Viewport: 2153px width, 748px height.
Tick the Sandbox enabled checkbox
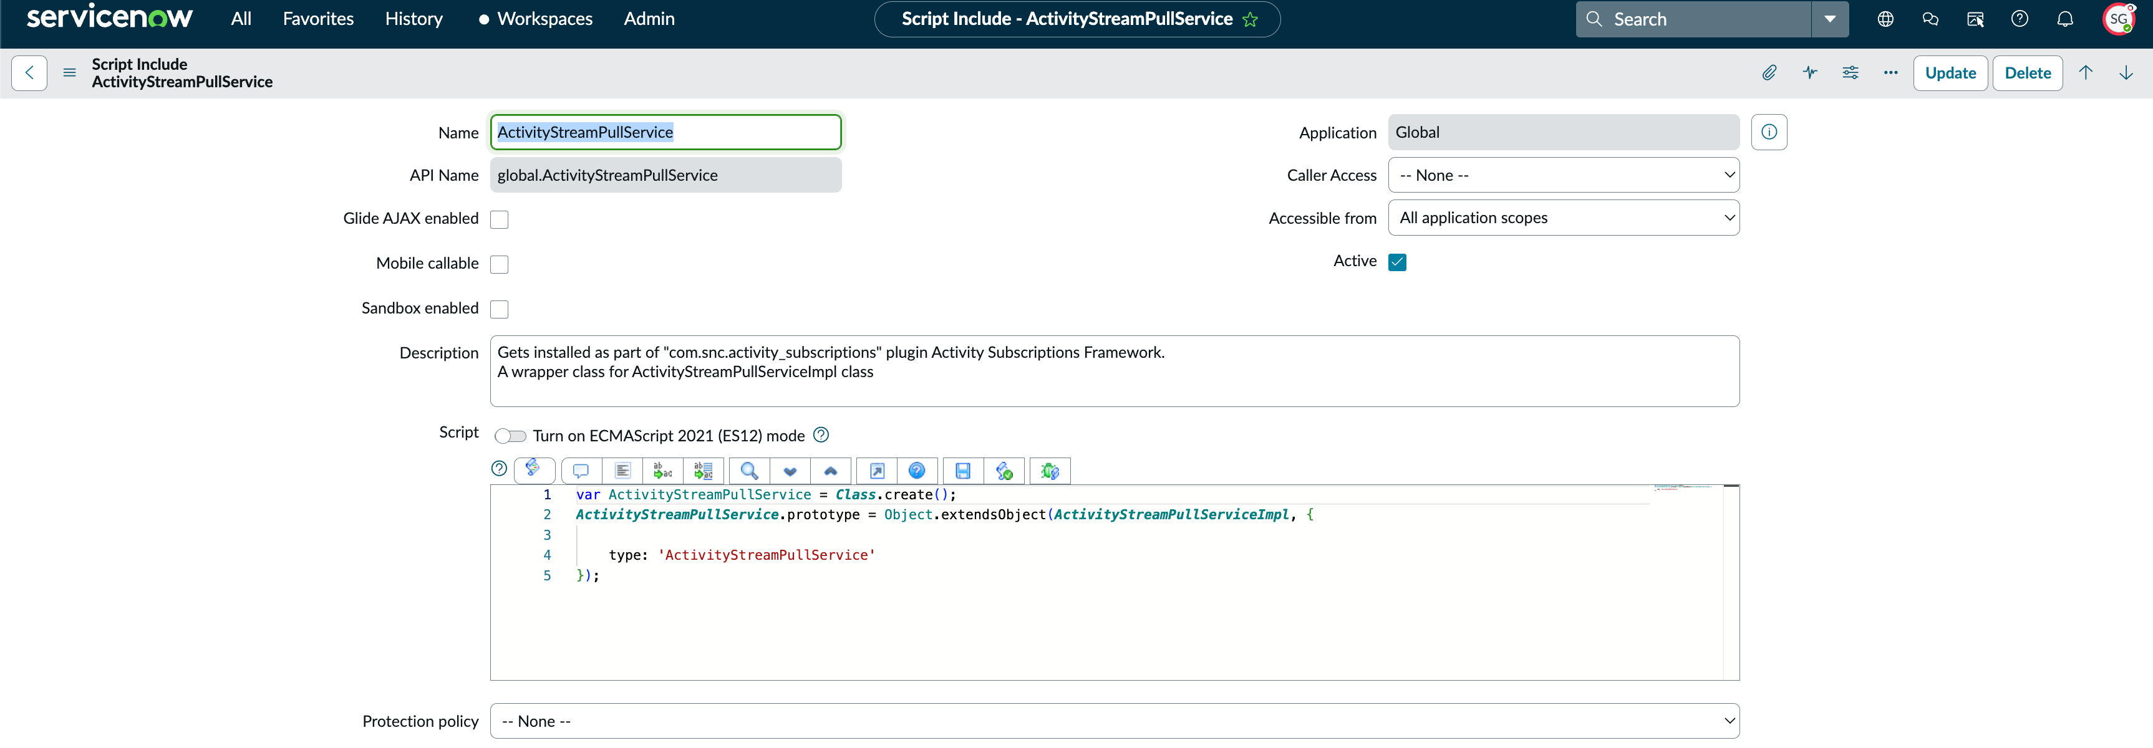pos(499,309)
